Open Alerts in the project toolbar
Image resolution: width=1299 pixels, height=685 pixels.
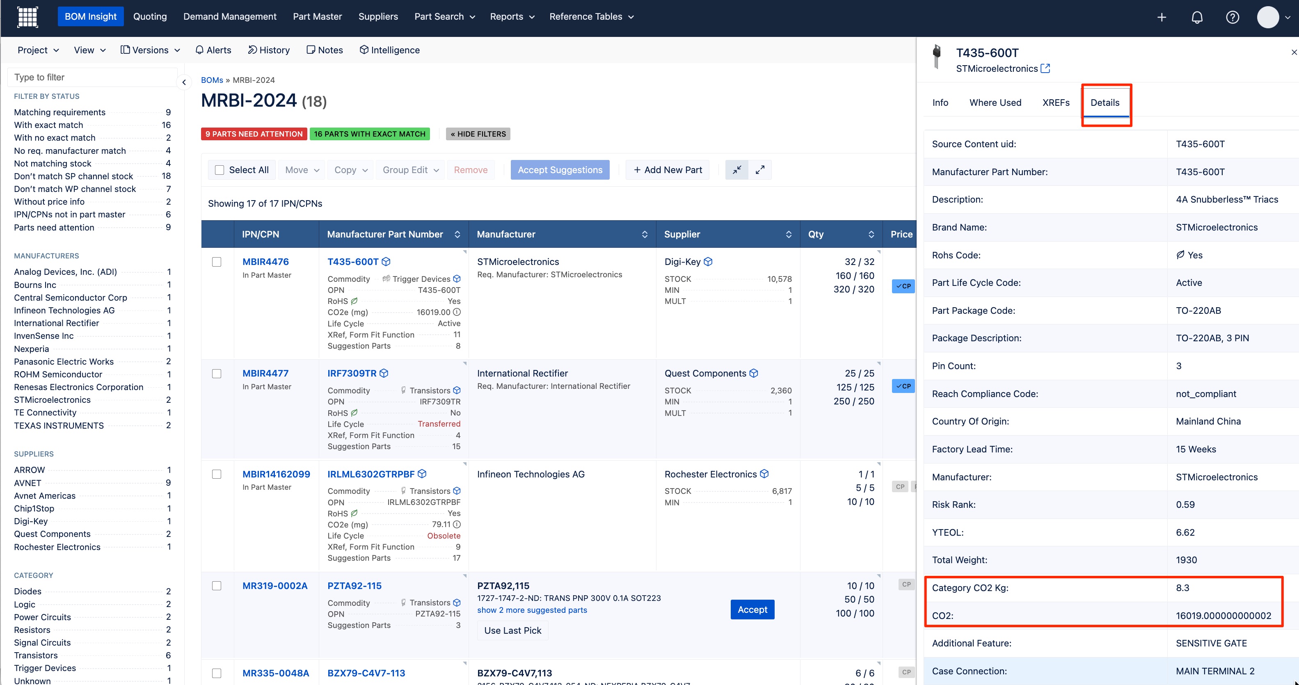[213, 50]
